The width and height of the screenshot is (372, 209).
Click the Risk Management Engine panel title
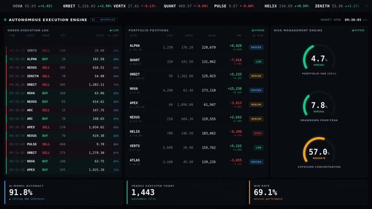(298, 30)
